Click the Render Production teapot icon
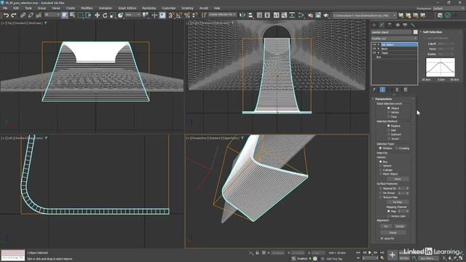This screenshot has height=262, width=466. coord(326,15)
